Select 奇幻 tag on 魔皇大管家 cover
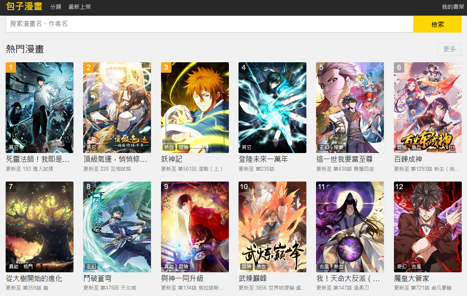The image size is (467, 296). [402, 267]
